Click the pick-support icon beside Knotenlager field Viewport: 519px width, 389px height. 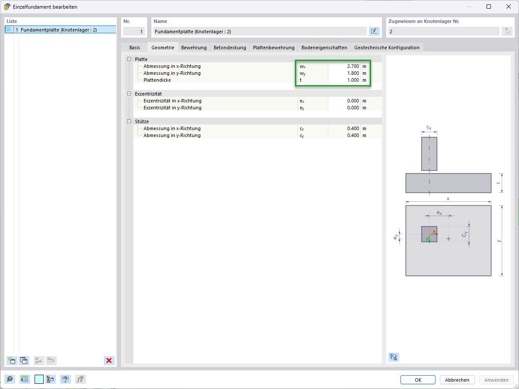[x=507, y=31]
